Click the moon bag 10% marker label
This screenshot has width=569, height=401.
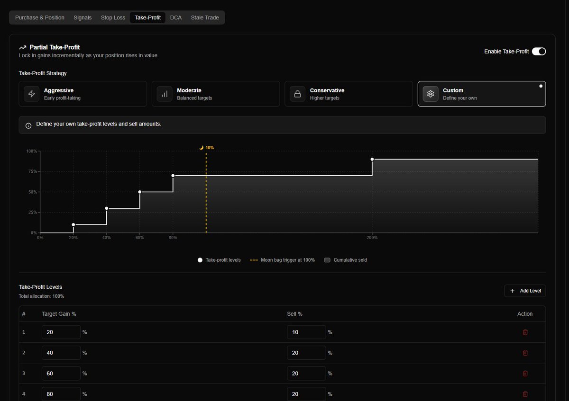coord(206,148)
